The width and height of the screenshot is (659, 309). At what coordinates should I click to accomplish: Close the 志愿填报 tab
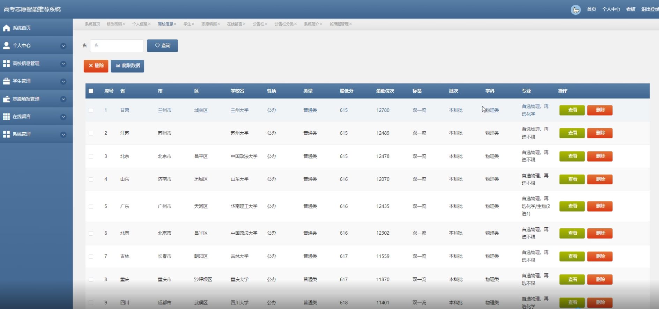tap(219, 24)
